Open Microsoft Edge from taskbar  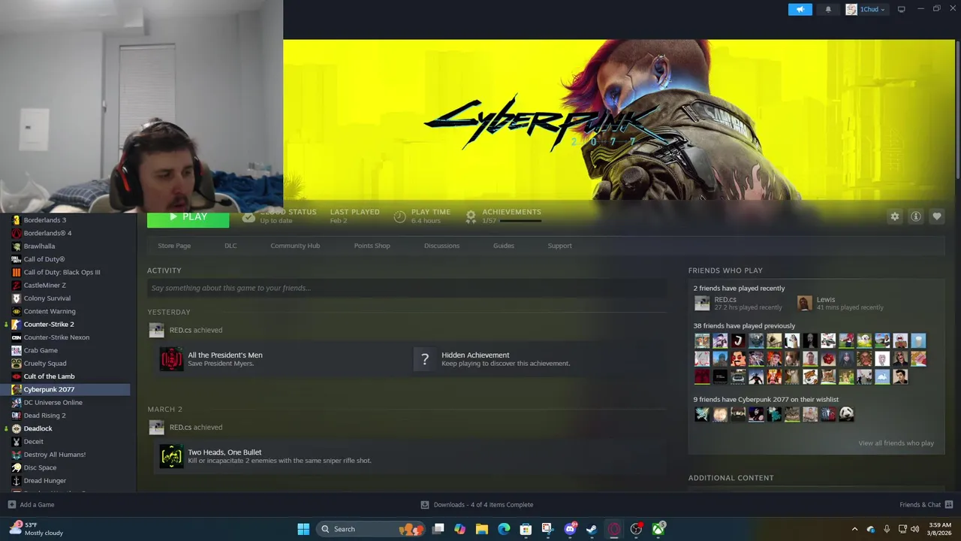504,529
